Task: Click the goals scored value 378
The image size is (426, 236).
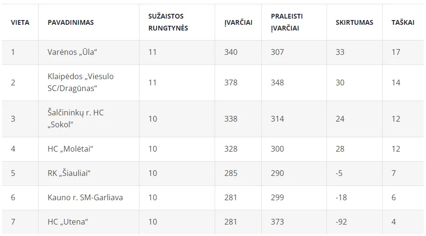Action: click(x=231, y=82)
